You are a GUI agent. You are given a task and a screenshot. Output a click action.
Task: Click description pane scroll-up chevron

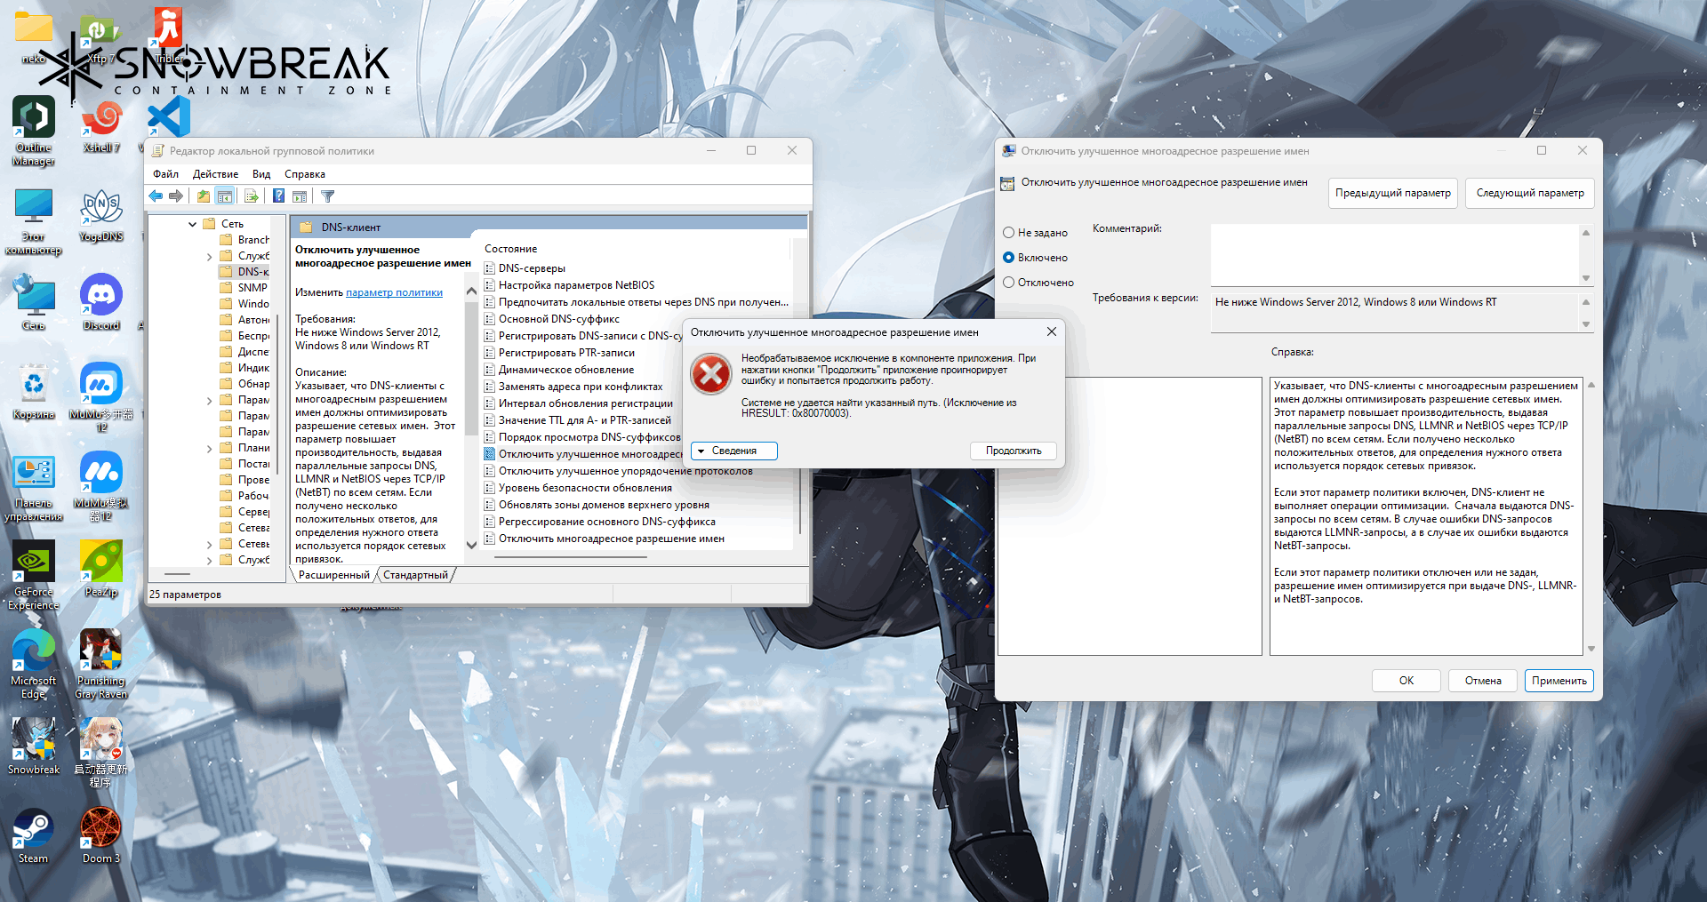[x=471, y=291]
